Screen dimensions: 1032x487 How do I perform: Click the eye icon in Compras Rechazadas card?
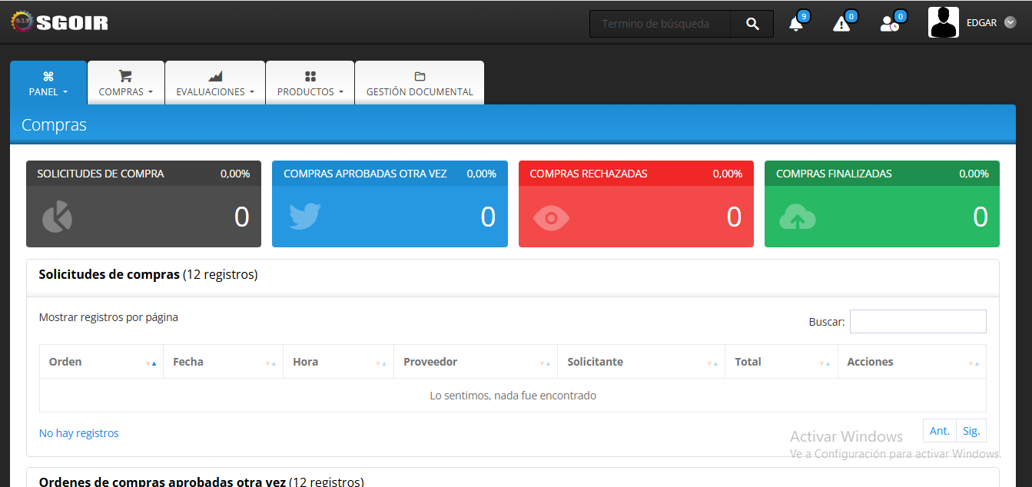pos(551,218)
